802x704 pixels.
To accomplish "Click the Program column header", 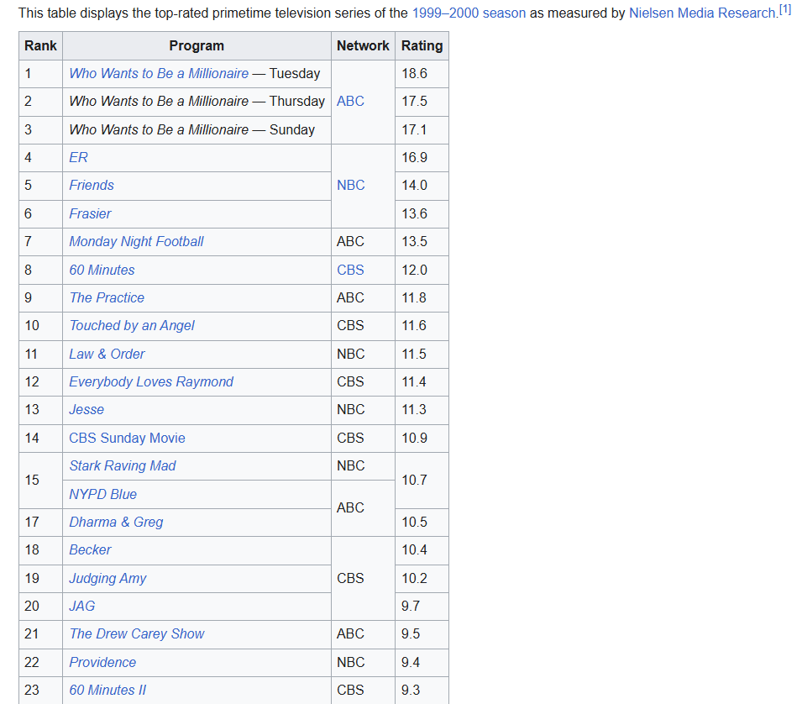I will tap(197, 46).
